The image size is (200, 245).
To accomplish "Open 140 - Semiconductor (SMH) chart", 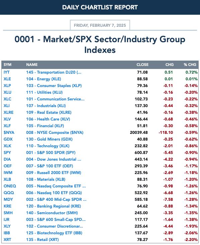I will click(52, 213).
